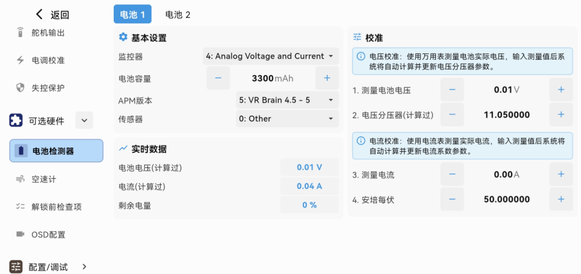
Task: Open failsafe (失控保护) shield icon
Action: pyautogui.click(x=20, y=88)
